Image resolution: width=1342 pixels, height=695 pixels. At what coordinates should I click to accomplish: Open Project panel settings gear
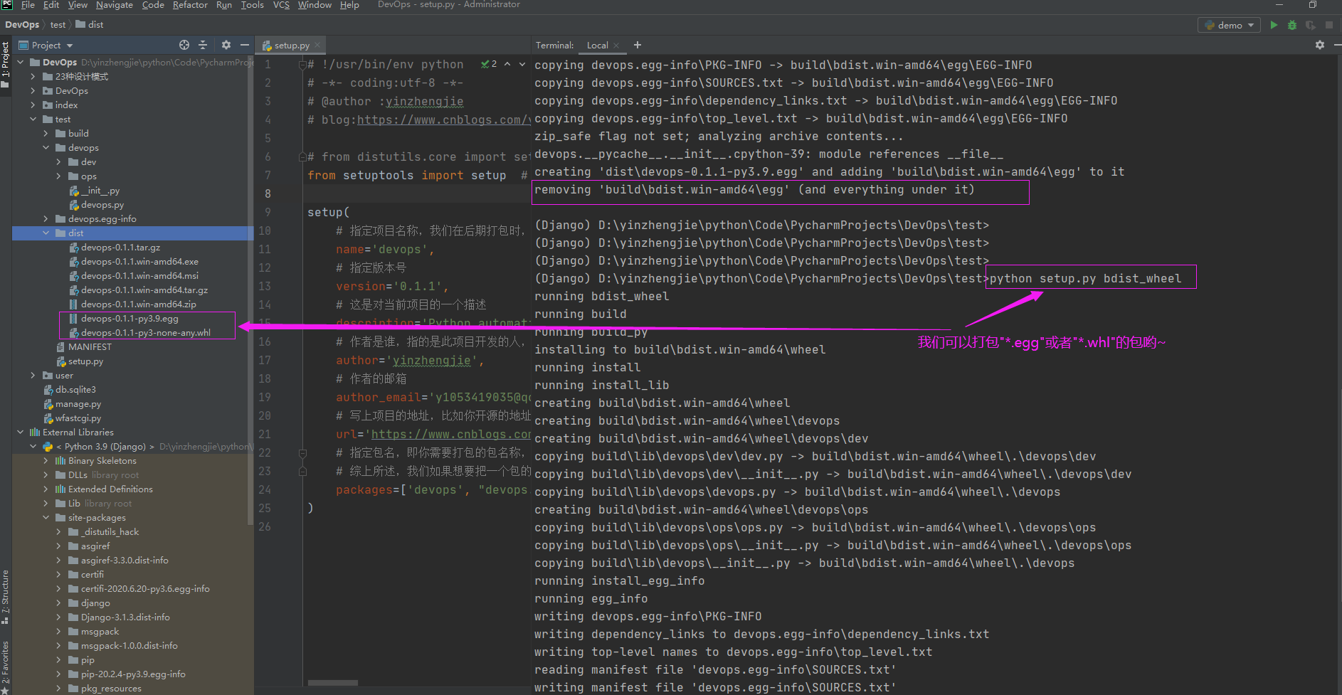(226, 45)
